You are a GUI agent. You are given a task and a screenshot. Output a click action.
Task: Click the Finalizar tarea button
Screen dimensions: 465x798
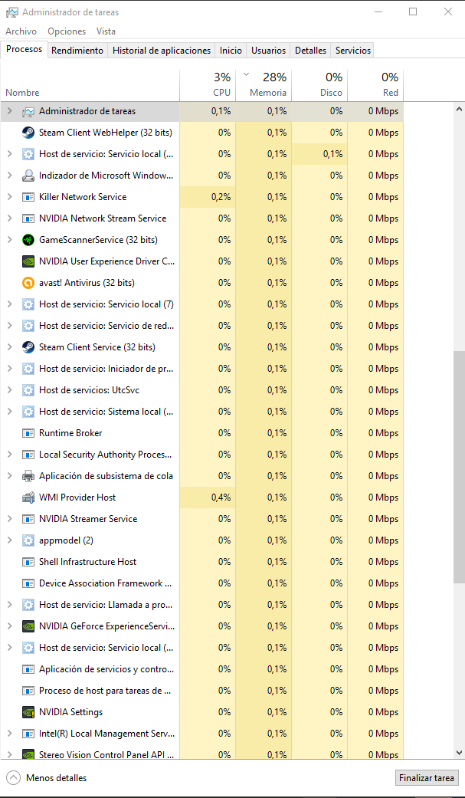[x=427, y=778]
